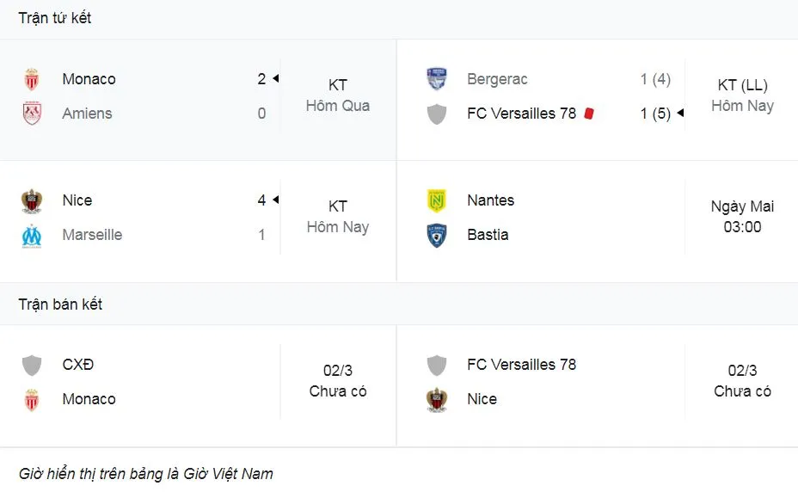This screenshot has width=798, height=492.
Task: Click the Monaco crest in semi-finals
Action: click(x=32, y=399)
